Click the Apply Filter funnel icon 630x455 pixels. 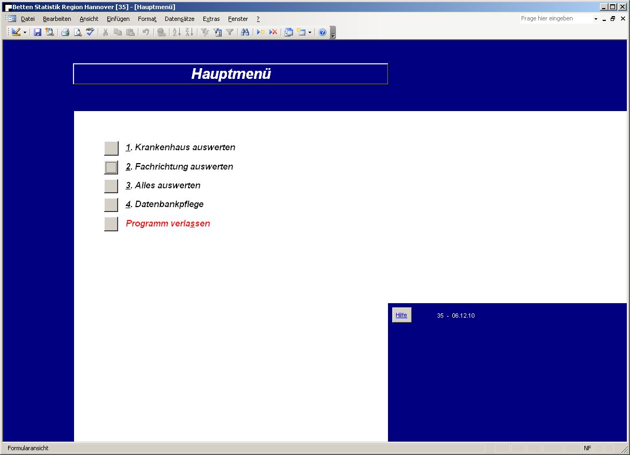[230, 33]
